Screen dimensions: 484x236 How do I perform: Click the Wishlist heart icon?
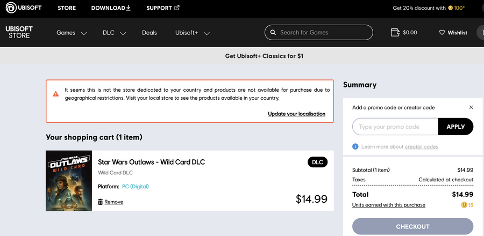click(x=442, y=33)
